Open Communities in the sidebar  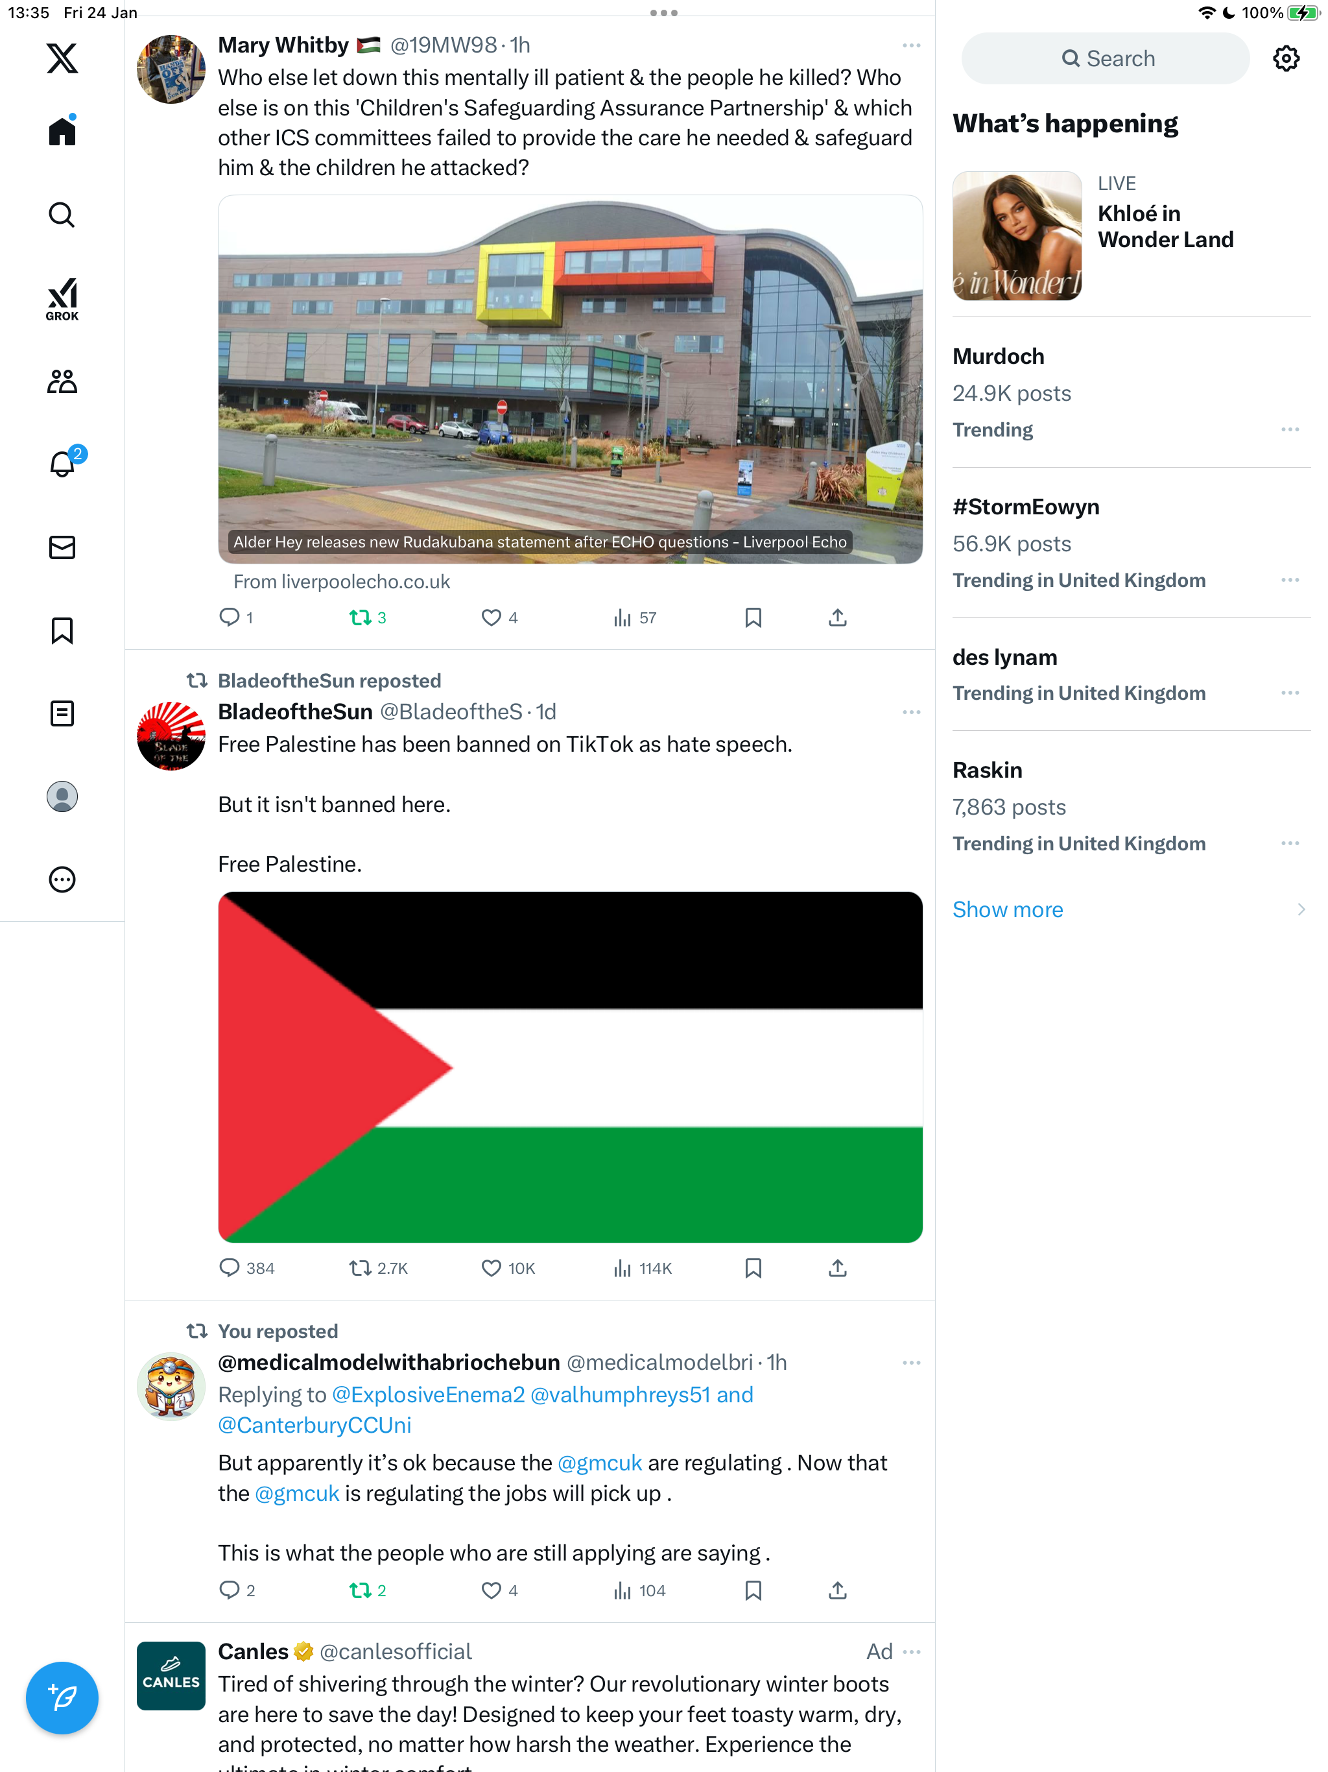(x=62, y=381)
